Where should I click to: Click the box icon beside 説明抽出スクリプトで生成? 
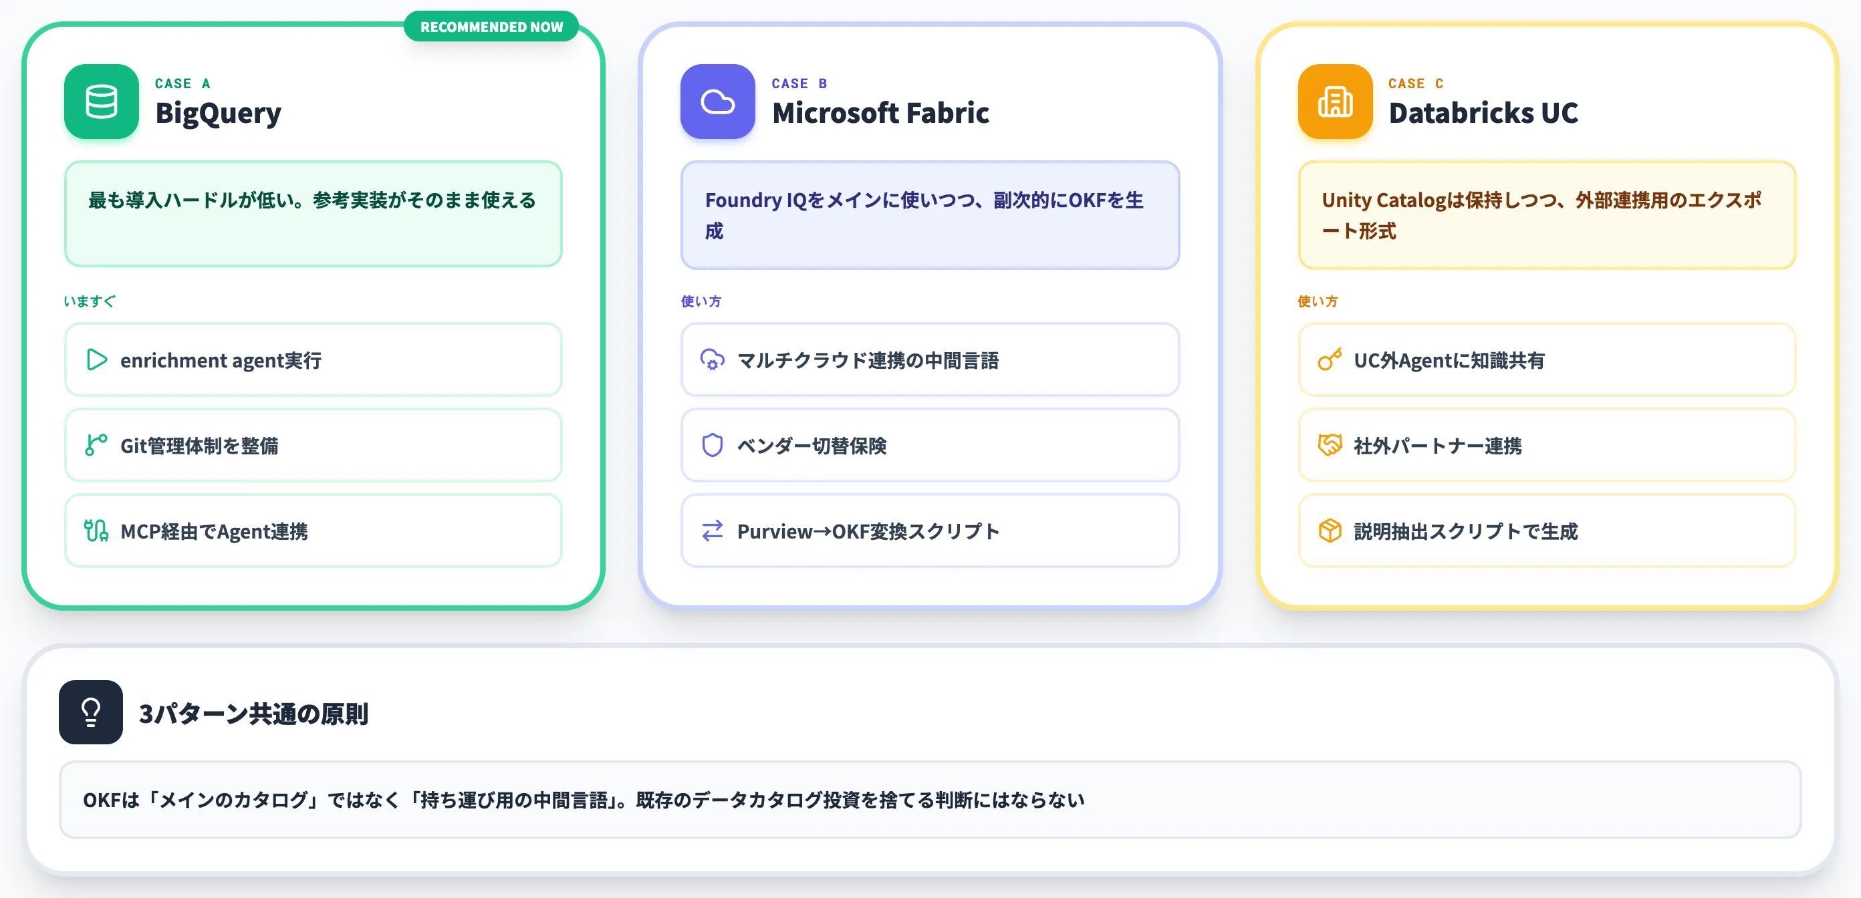click(x=1330, y=531)
